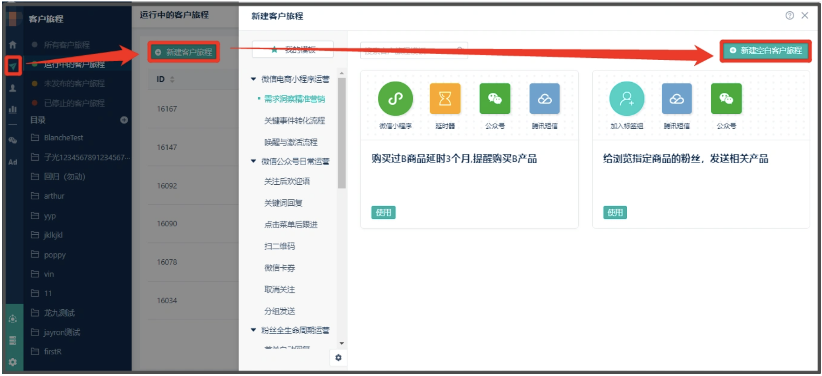Close the 新建客户旅程 dialog

[805, 15]
